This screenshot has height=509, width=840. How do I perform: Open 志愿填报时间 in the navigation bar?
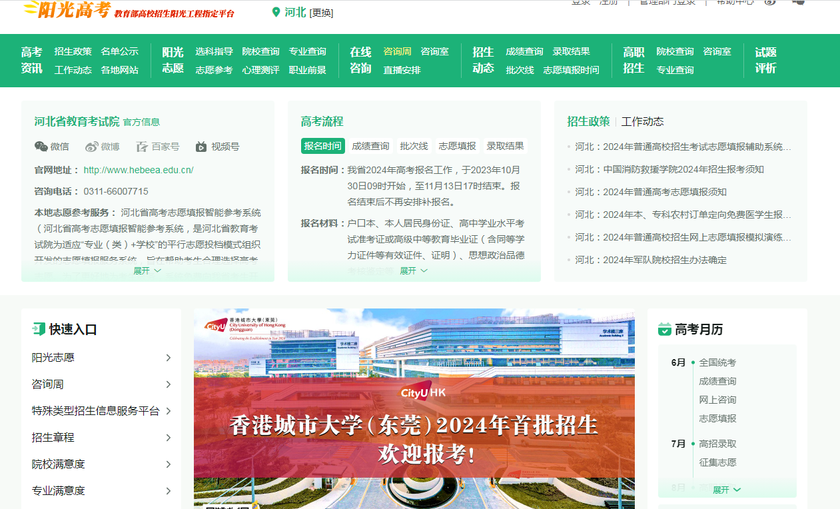(572, 70)
